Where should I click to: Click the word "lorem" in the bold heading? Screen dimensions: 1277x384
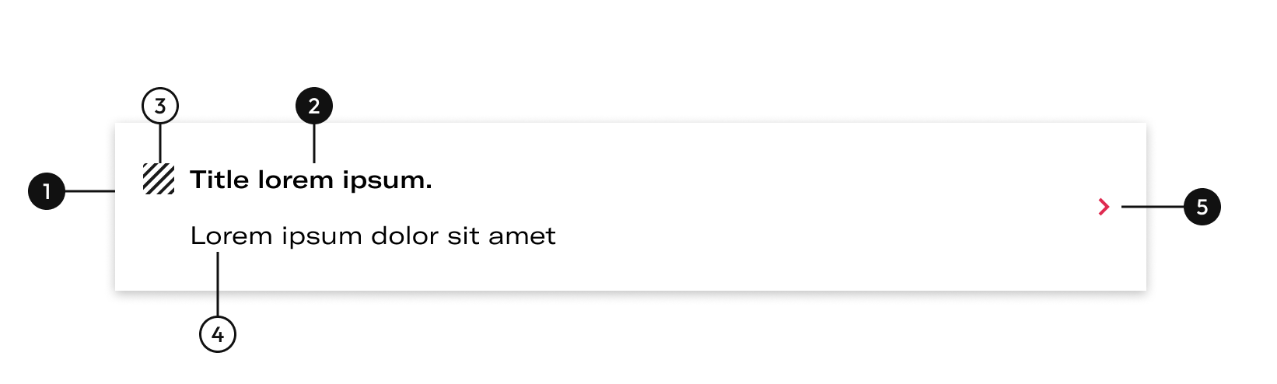point(296,180)
